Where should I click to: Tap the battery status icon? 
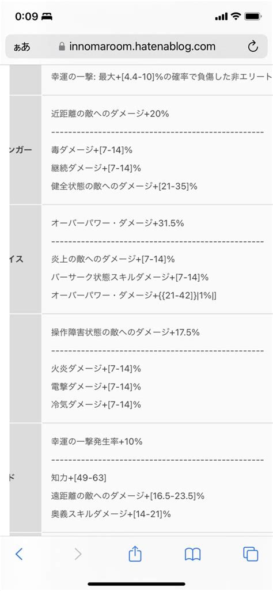(253, 17)
